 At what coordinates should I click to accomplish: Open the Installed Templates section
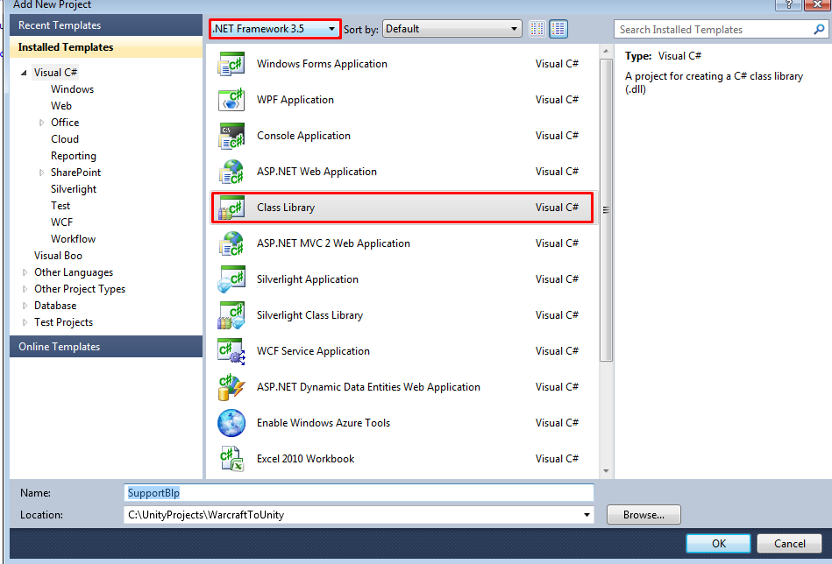(106, 47)
